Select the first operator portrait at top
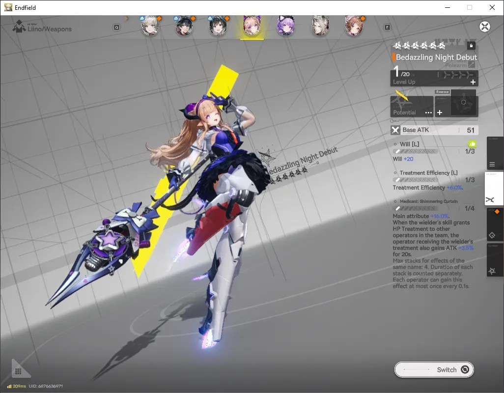 click(x=150, y=26)
